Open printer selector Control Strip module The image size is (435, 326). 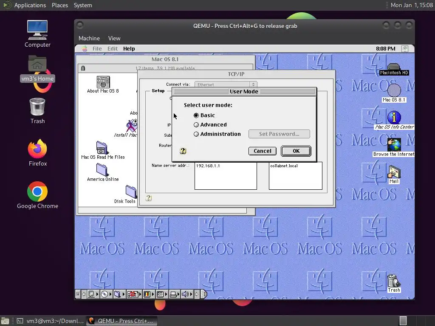175,294
